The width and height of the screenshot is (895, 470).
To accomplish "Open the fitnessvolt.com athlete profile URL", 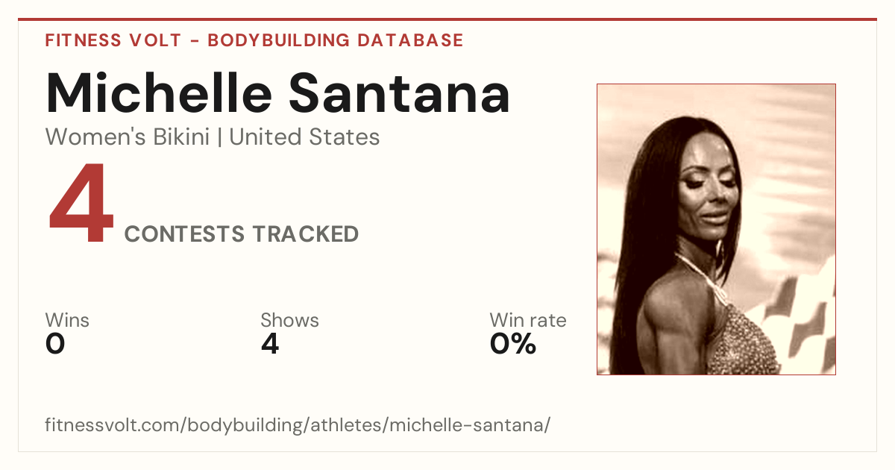I will pyautogui.click(x=298, y=425).
